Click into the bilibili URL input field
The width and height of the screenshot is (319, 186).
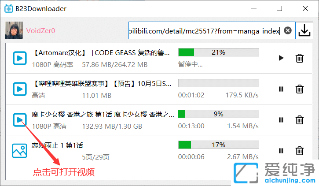click(x=205, y=30)
